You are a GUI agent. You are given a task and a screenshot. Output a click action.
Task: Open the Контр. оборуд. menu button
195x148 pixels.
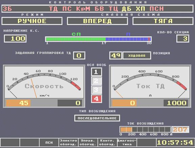tap(107, 143)
